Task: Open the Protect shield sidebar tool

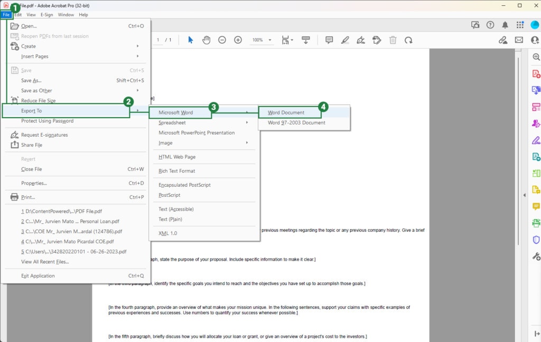Action: tap(536, 240)
